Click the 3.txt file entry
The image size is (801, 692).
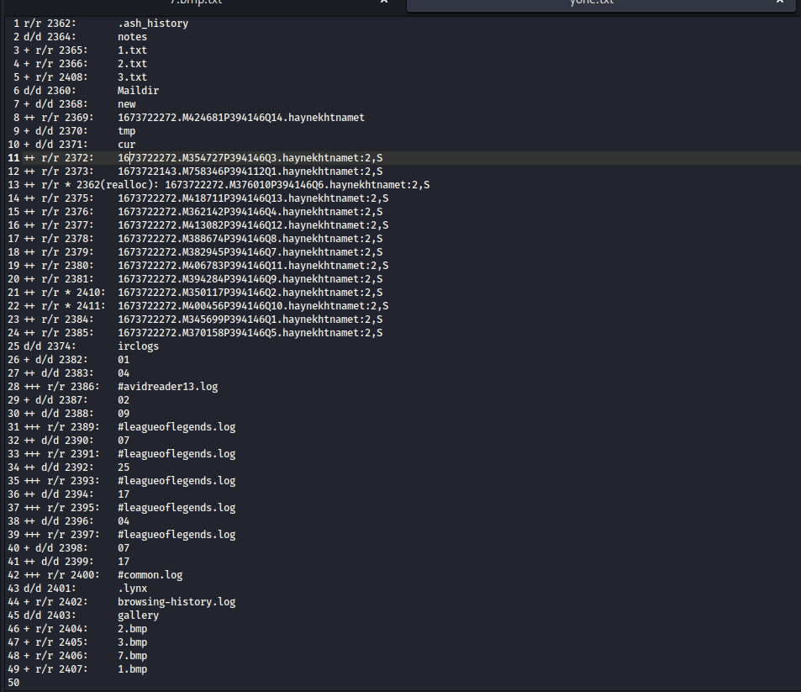click(132, 77)
